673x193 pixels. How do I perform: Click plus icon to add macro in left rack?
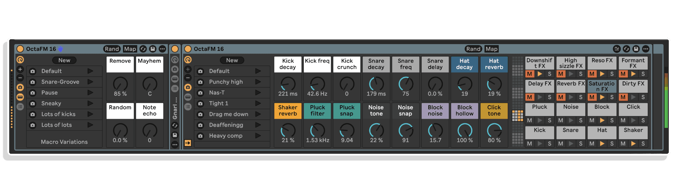point(20,69)
